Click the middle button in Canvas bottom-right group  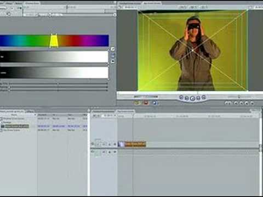coord(241,103)
